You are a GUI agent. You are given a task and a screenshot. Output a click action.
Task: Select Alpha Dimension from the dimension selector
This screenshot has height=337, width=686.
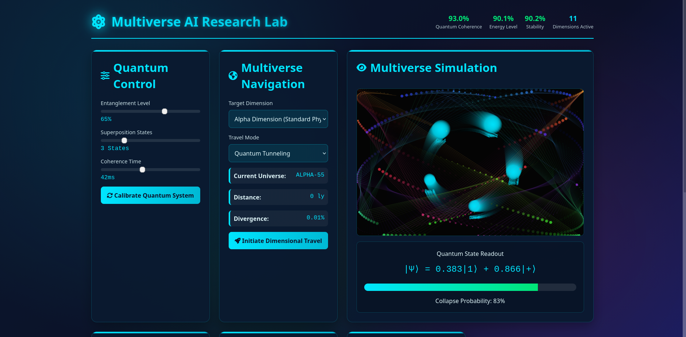278,119
